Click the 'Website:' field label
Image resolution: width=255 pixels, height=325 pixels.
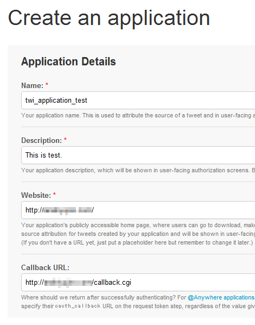[x=36, y=195]
